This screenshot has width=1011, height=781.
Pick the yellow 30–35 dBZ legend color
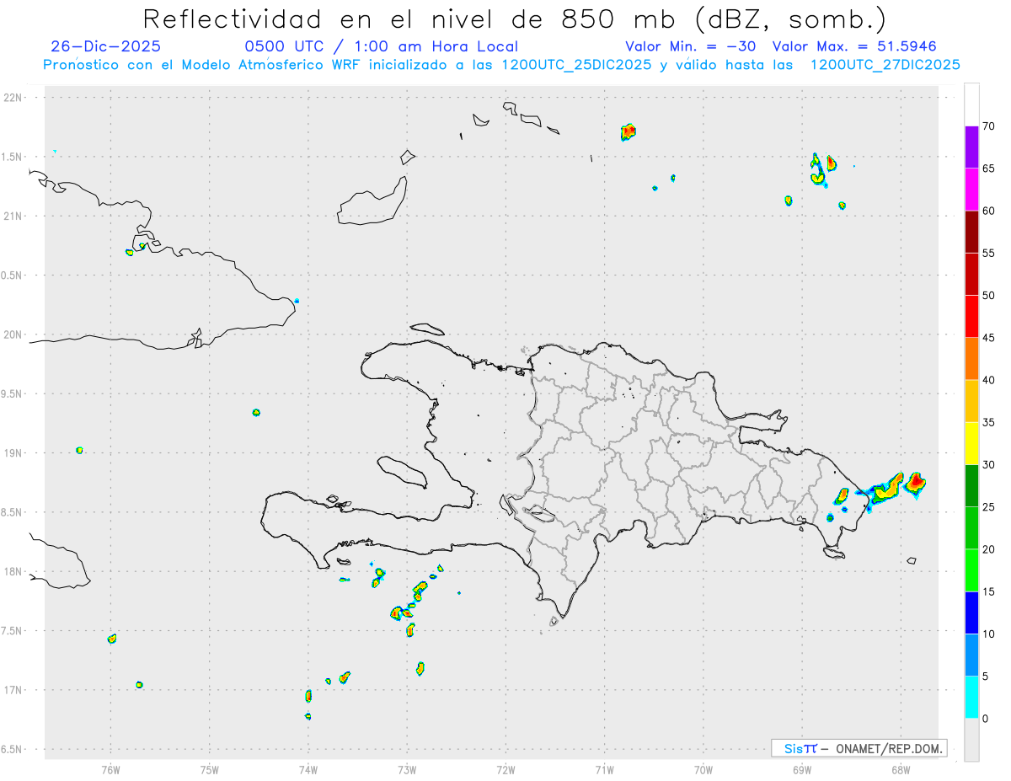(971, 443)
